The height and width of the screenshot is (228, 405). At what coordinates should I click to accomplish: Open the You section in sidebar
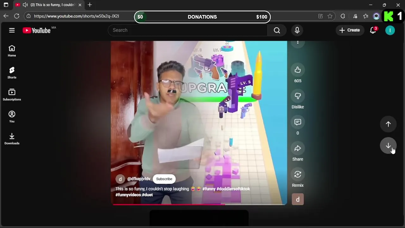pyautogui.click(x=12, y=117)
